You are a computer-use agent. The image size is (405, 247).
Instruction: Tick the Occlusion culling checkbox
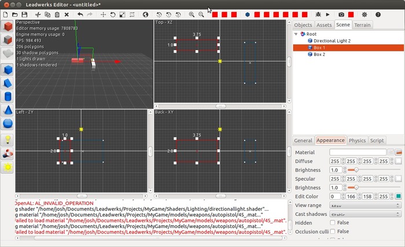(333, 231)
